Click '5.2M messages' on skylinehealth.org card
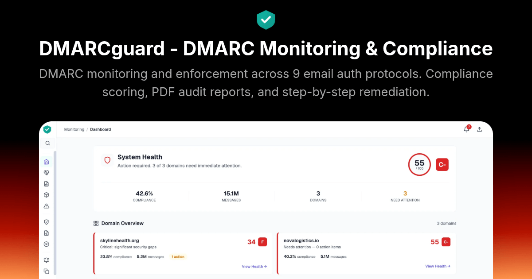 click(150, 256)
